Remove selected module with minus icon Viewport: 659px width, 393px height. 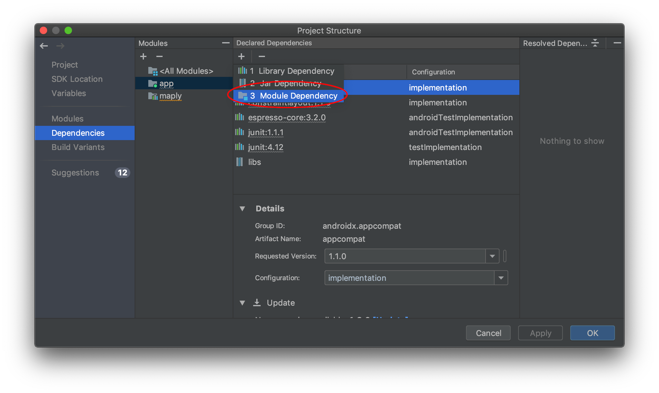159,56
